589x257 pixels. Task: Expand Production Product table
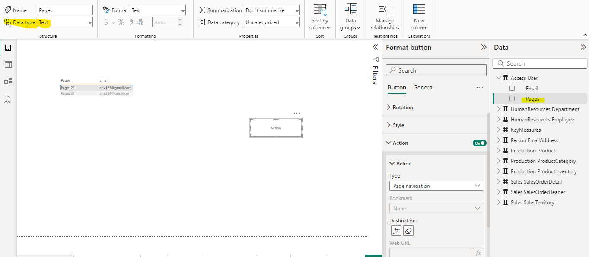coord(498,151)
